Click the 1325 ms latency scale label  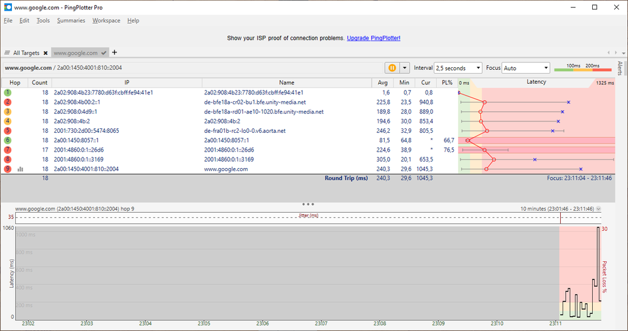(x=605, y=83)
